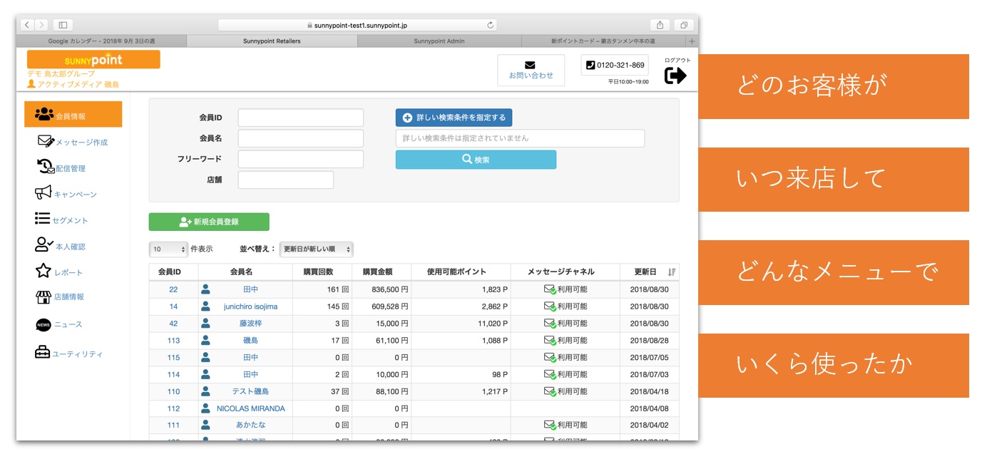Viewport: 987px width, 454px height.
Task: Switch to Google カレンダー browser tab
Action: [x=101, y=41]
